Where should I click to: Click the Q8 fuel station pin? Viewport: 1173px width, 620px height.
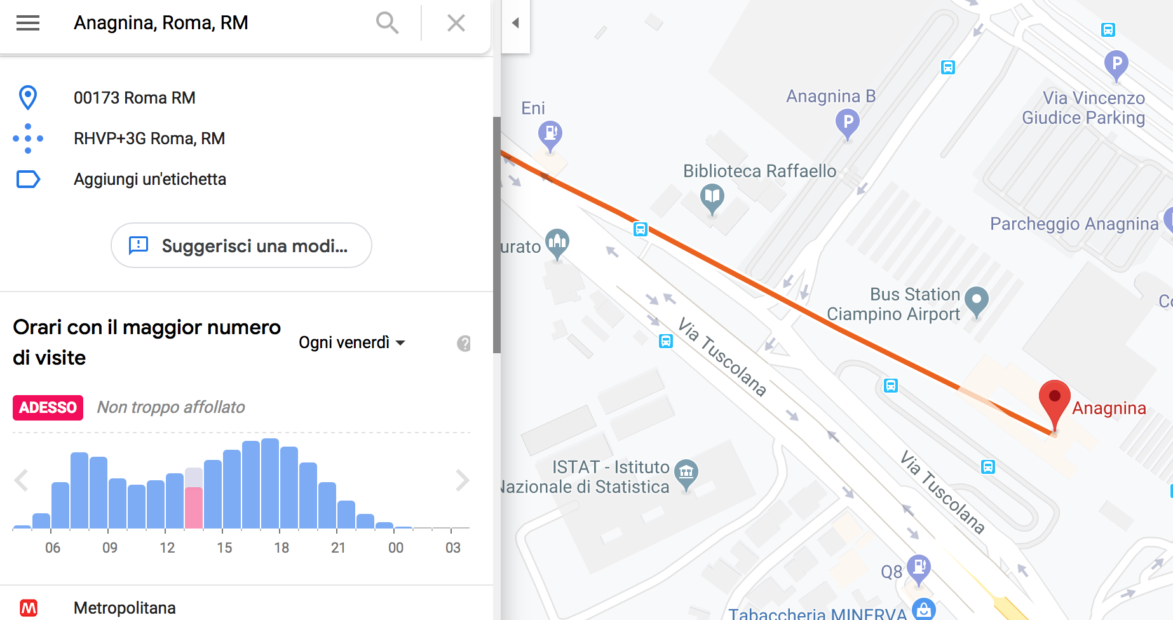[x=919, y=567]
